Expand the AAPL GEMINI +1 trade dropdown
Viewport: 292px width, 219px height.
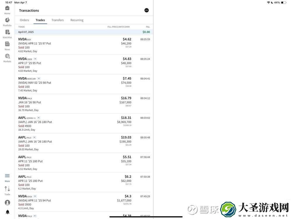coord(39,118)
